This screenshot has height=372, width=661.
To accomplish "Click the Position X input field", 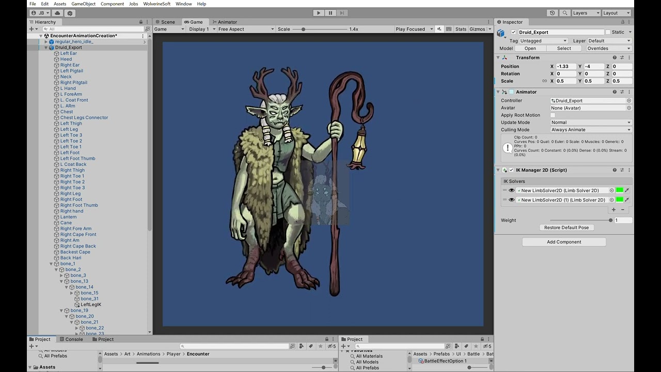I will (x=566, y=66).
